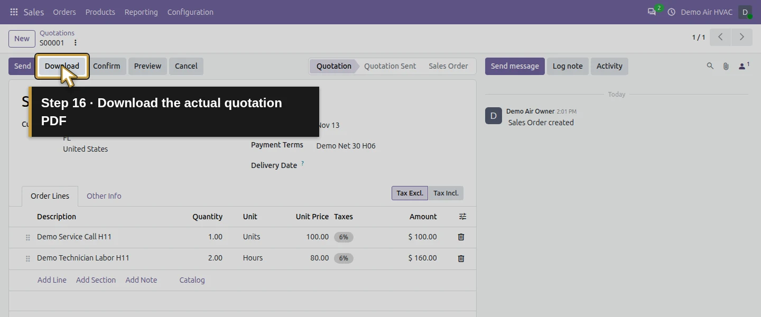Click the Activity button

pos(609,66)
